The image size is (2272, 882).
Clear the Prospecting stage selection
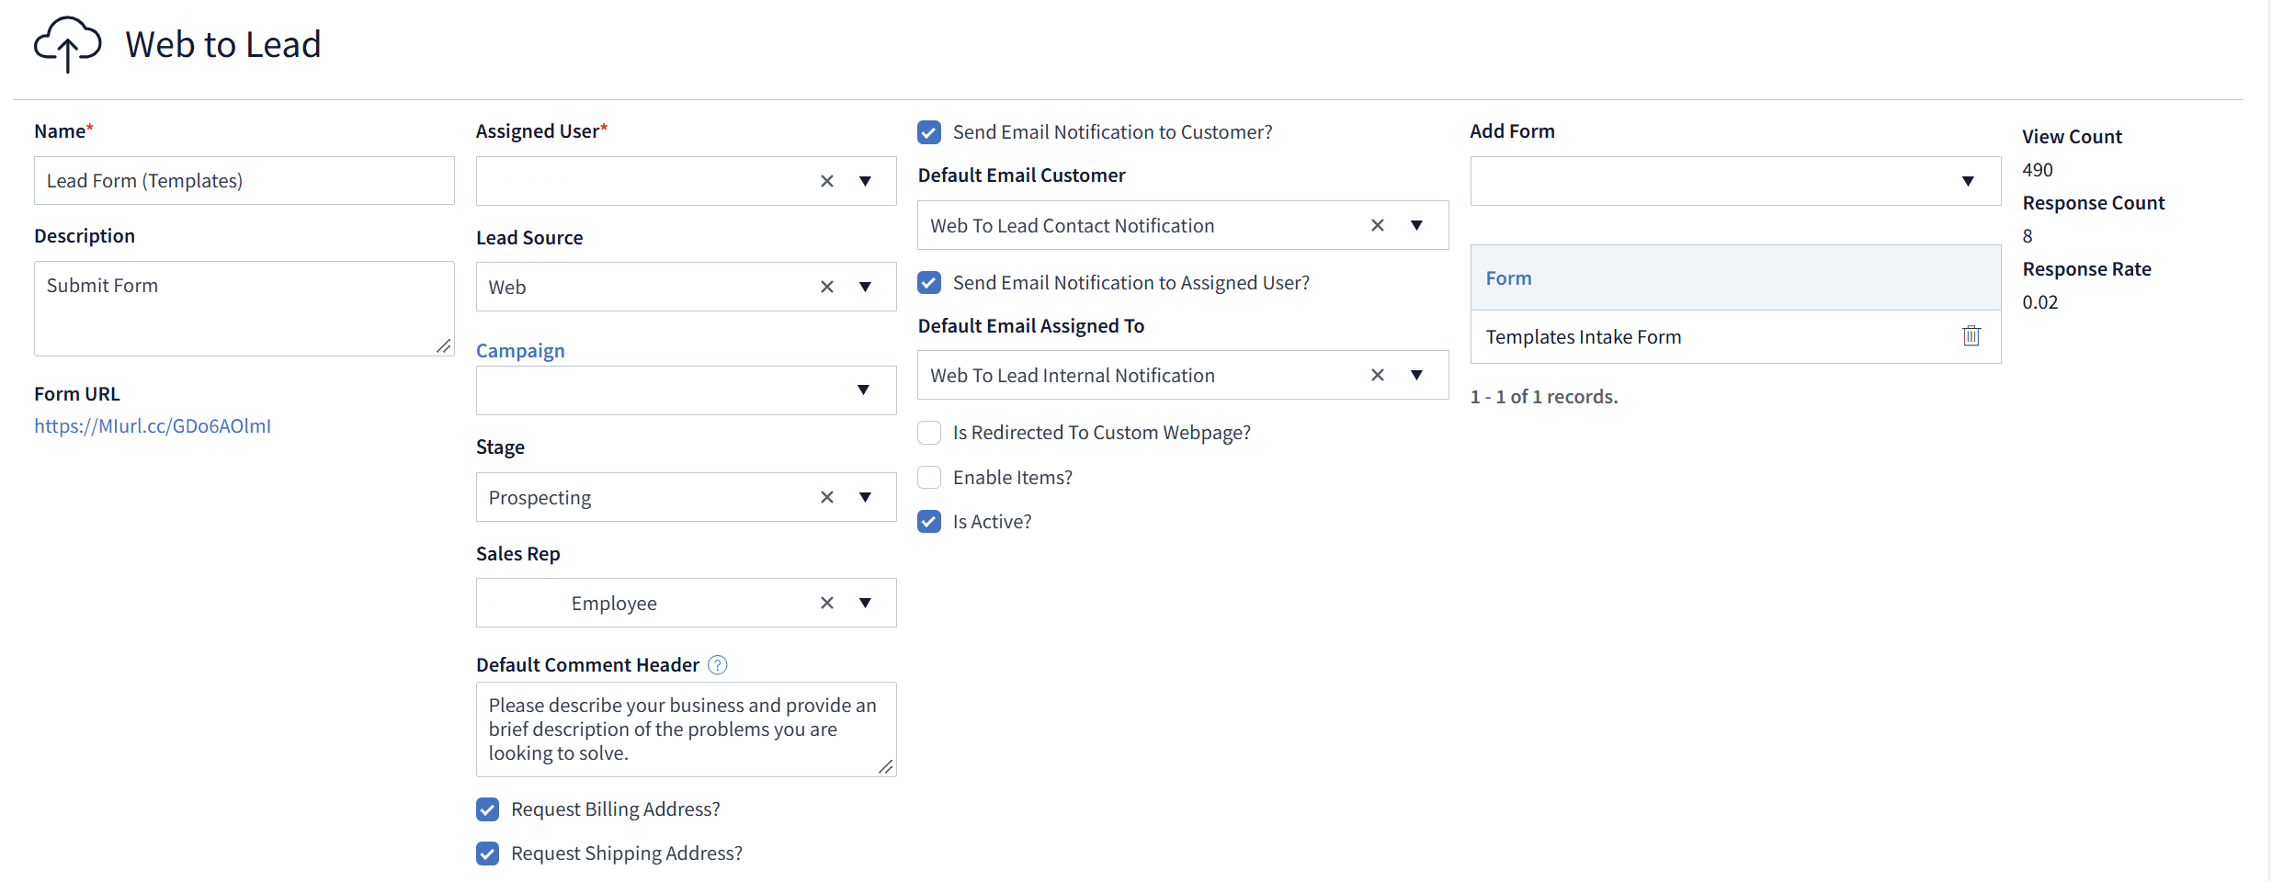(827, 497)
